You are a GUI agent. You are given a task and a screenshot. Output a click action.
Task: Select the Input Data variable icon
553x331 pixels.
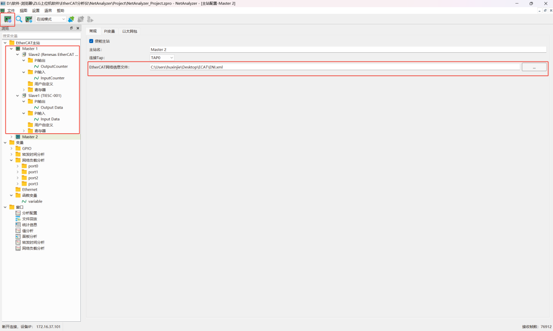pos(36,119)
